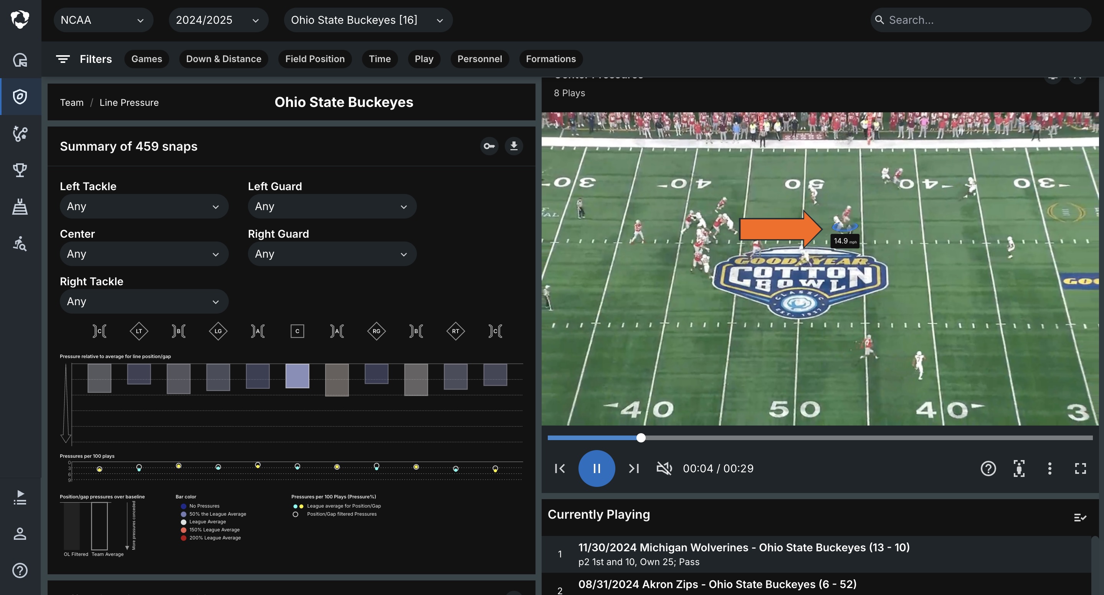The image size is (1104, 595).
Task: Click Line Pressure breadcrumb link
Action: [x=129, y=103]
